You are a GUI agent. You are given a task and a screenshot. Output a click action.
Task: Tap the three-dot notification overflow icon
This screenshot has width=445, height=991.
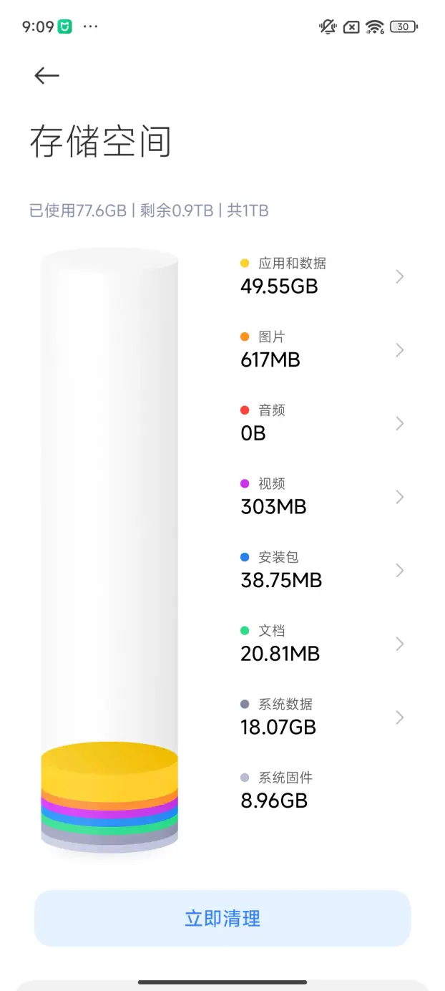[x=90, y=26]
